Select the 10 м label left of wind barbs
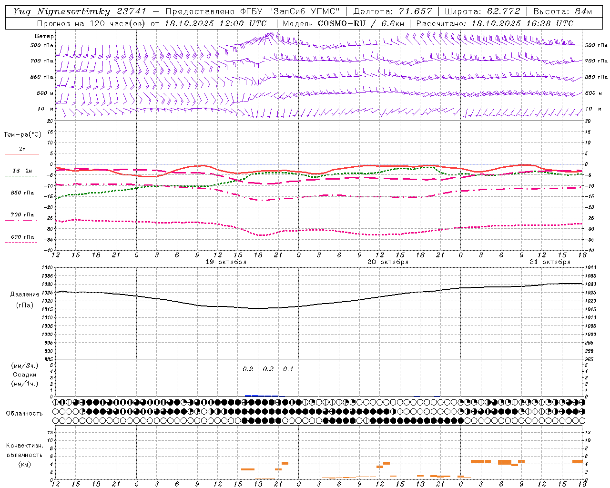 [x=46, y=109]
